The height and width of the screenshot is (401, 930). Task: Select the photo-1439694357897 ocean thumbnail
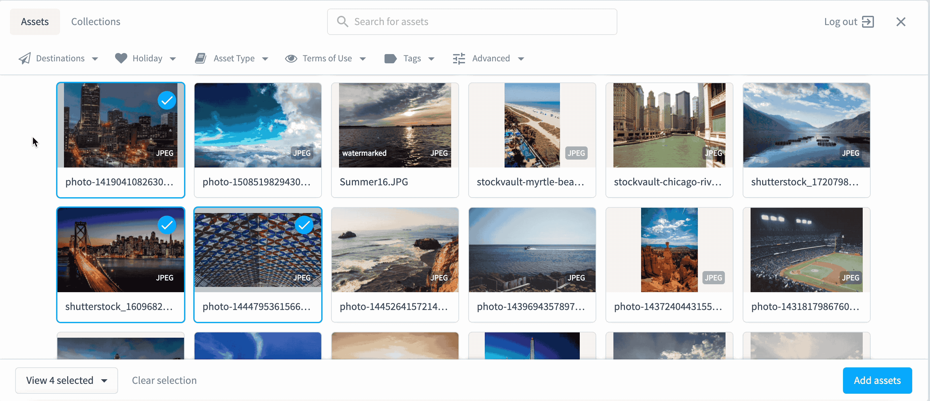(532, 250)
